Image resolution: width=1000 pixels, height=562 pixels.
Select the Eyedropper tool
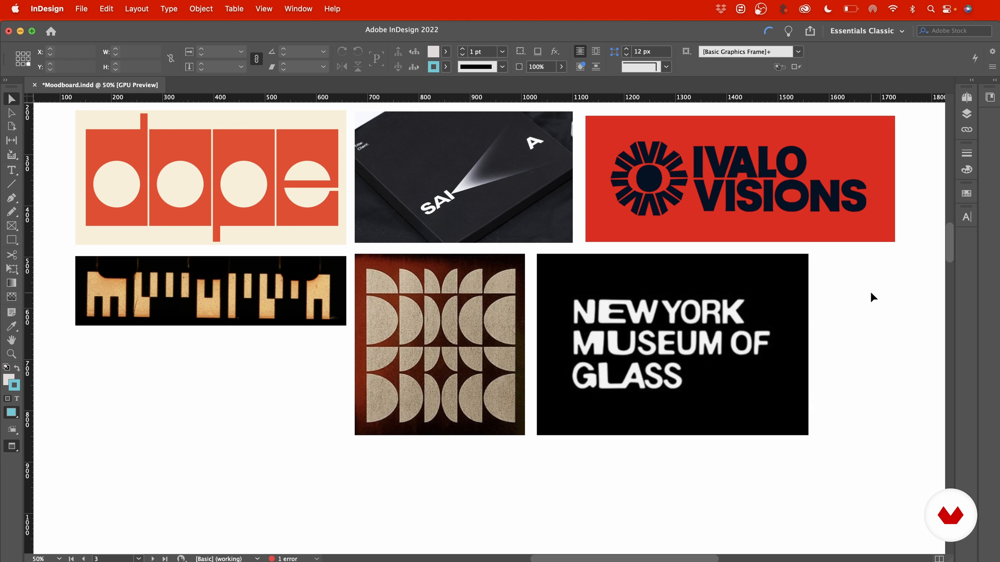tap(12, 326)
